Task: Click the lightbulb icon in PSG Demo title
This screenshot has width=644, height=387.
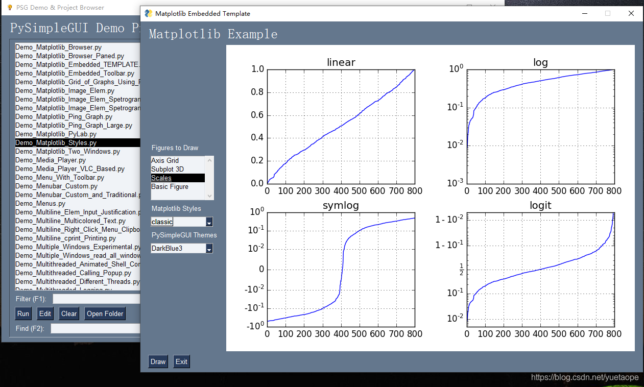Action: [9, 7]
